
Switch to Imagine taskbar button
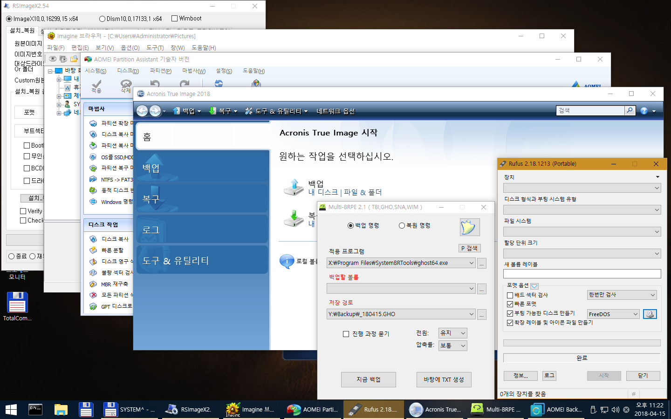pos(251,410)
